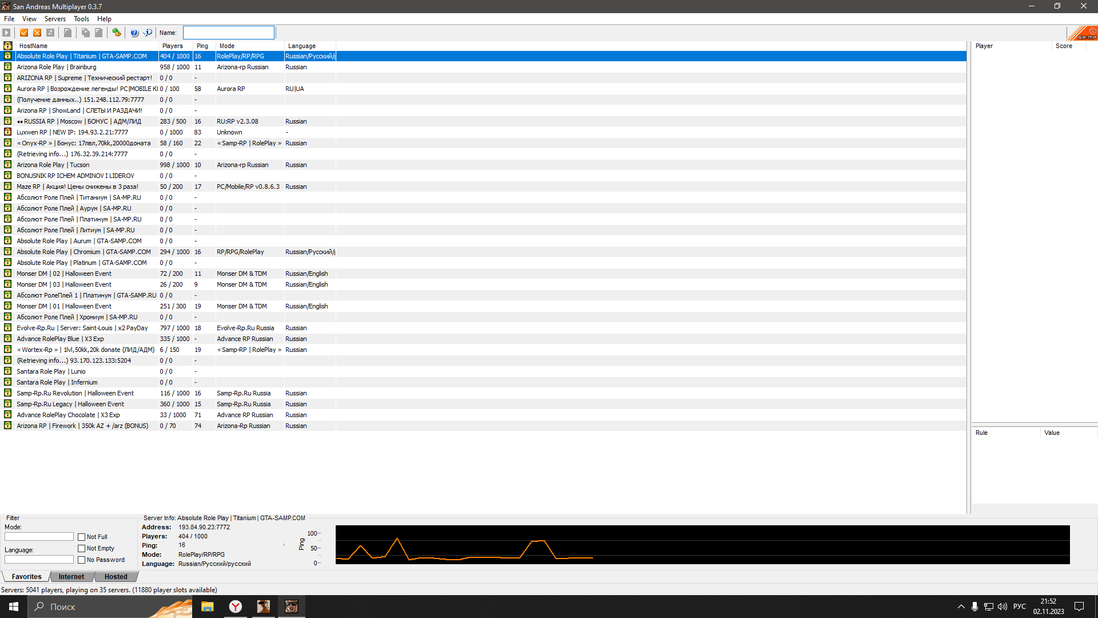Screen dimensions: 1098x618
Task: Click lock icon of Arizona Role Play Brainburg row
Action: click(7, 67)
